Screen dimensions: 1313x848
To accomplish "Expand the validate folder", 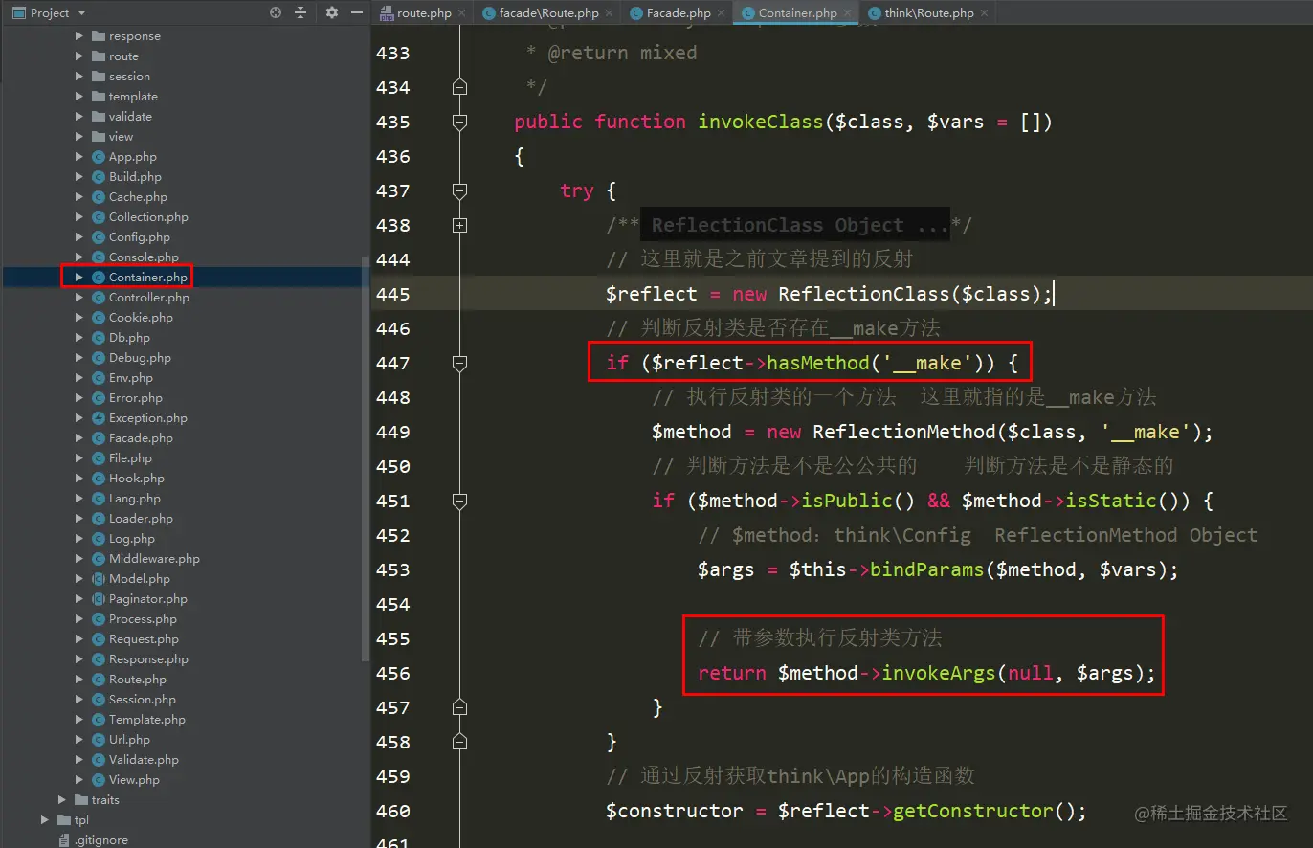I will coord(79,117).
